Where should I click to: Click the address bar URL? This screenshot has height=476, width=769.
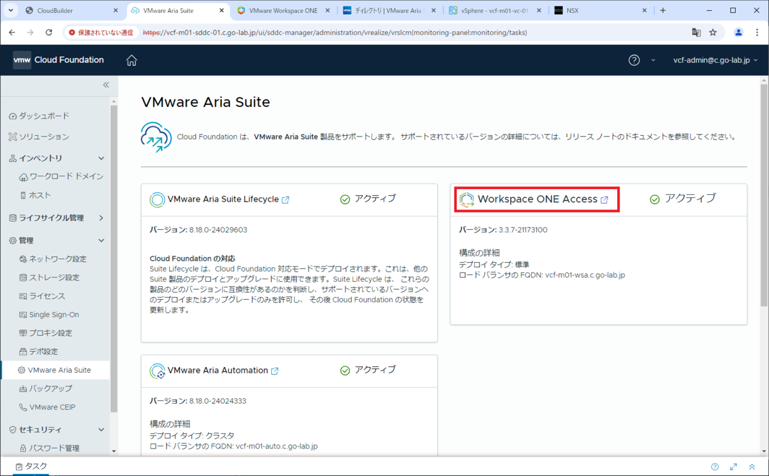click(x=335, y=32)
